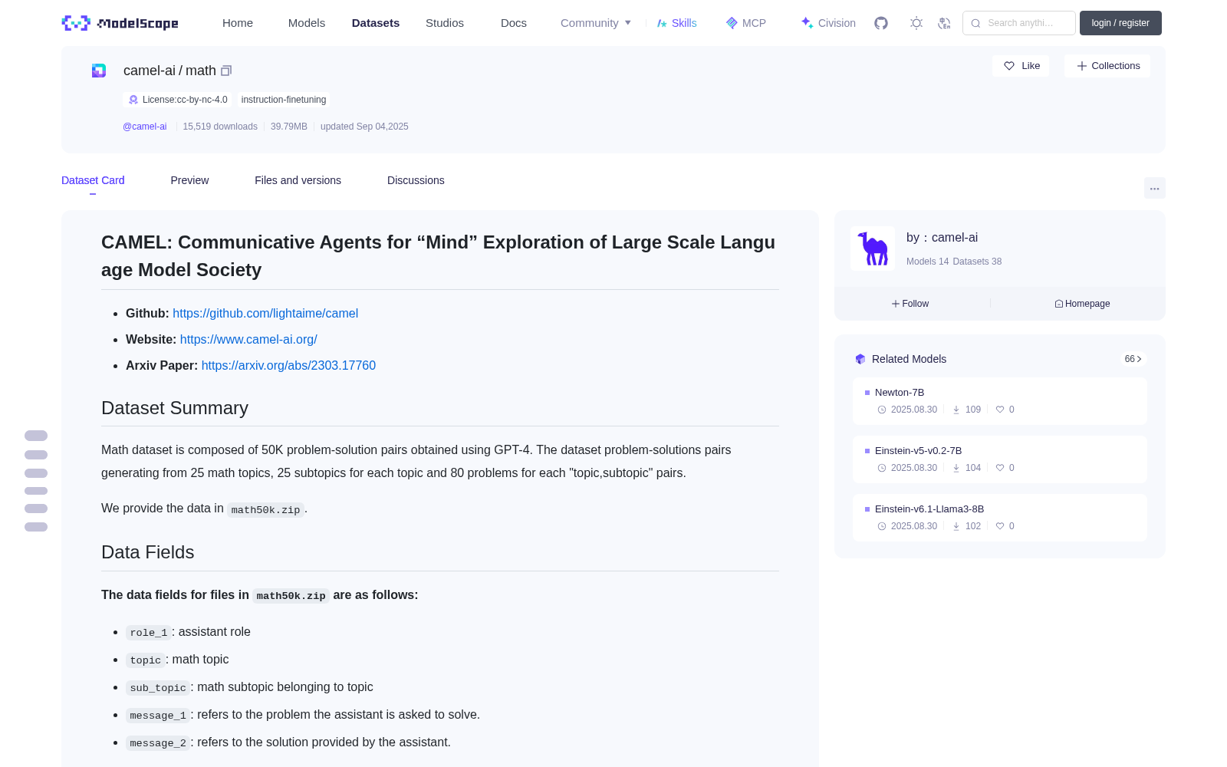
Task: Switch to the Preview tab
Action: [x=189, y=180]
